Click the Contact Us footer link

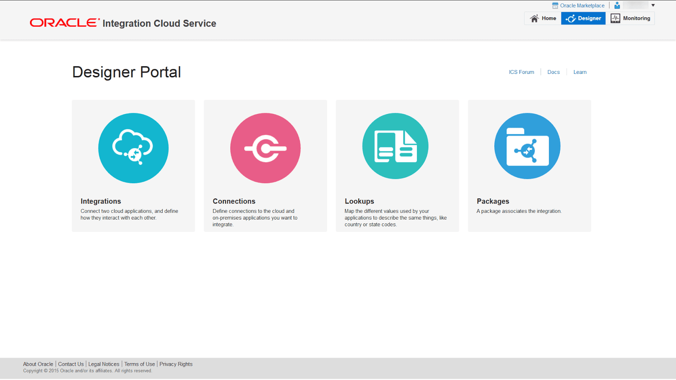click(x=71, y=364)
